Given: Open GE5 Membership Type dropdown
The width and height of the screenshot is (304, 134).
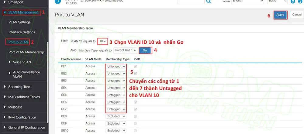Looking at the screenshot, I should [116, 95].
